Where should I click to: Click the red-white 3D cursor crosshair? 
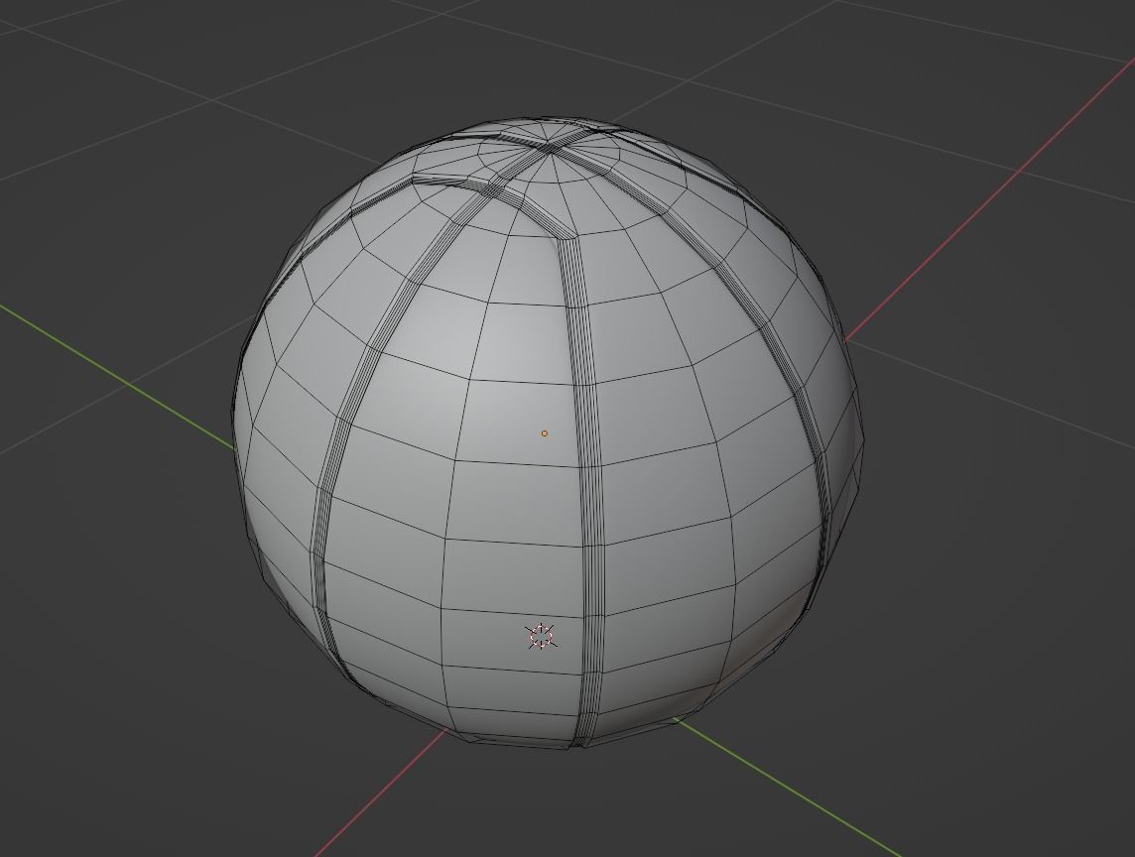click(x=541, y=636)
